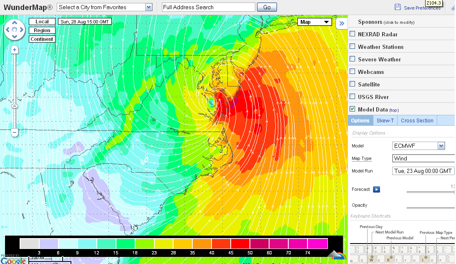
Task: Click the Save Preferences link
Action: click(x=422, y=8)
